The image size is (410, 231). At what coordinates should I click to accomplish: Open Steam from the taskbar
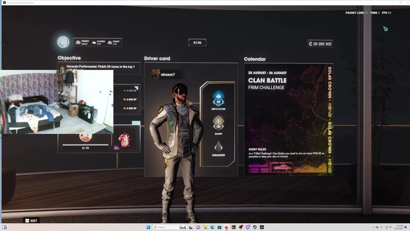coord(255,227)
